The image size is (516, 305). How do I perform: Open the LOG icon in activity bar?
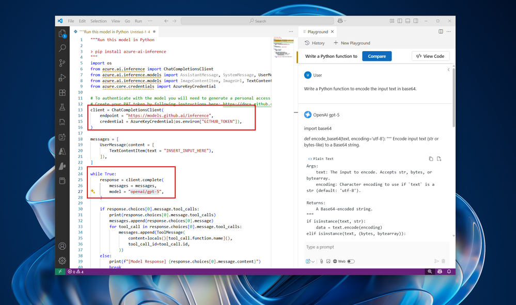pos(62,122)
